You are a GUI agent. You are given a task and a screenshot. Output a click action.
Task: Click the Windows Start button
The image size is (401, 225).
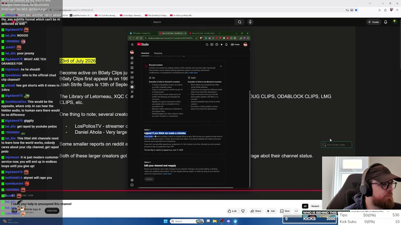165,221
